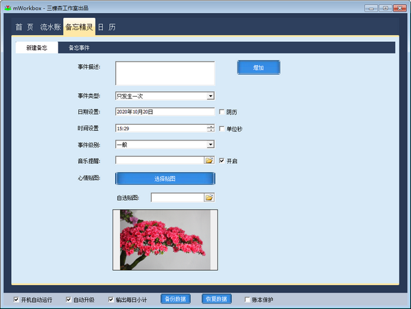This screenshot has width=411, height=309.
Task: Click the 备份数据 button
Action: pyautogui.click(x=176, y=299)
